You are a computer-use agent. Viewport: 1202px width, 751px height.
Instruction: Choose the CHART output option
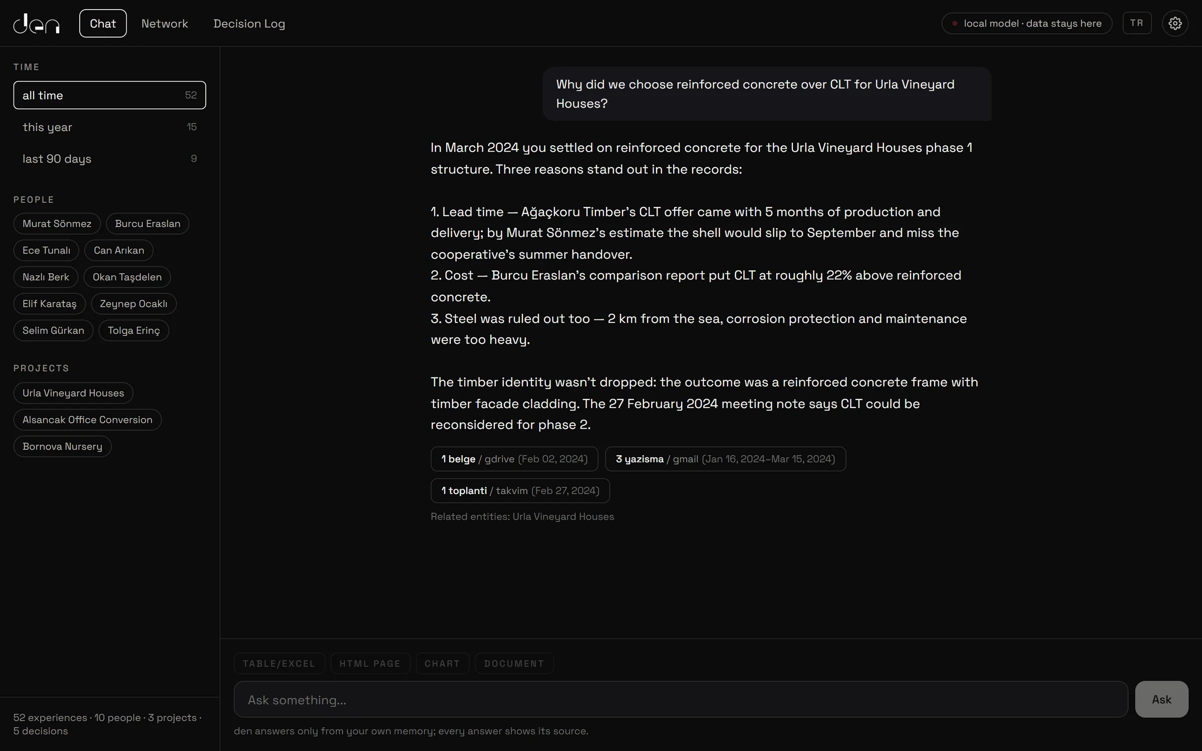442,663
